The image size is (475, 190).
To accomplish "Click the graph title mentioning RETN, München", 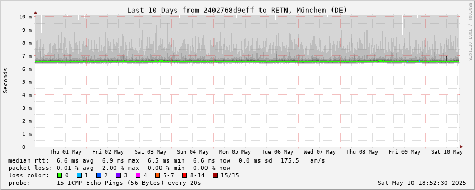I will click(x=237, y=10).
